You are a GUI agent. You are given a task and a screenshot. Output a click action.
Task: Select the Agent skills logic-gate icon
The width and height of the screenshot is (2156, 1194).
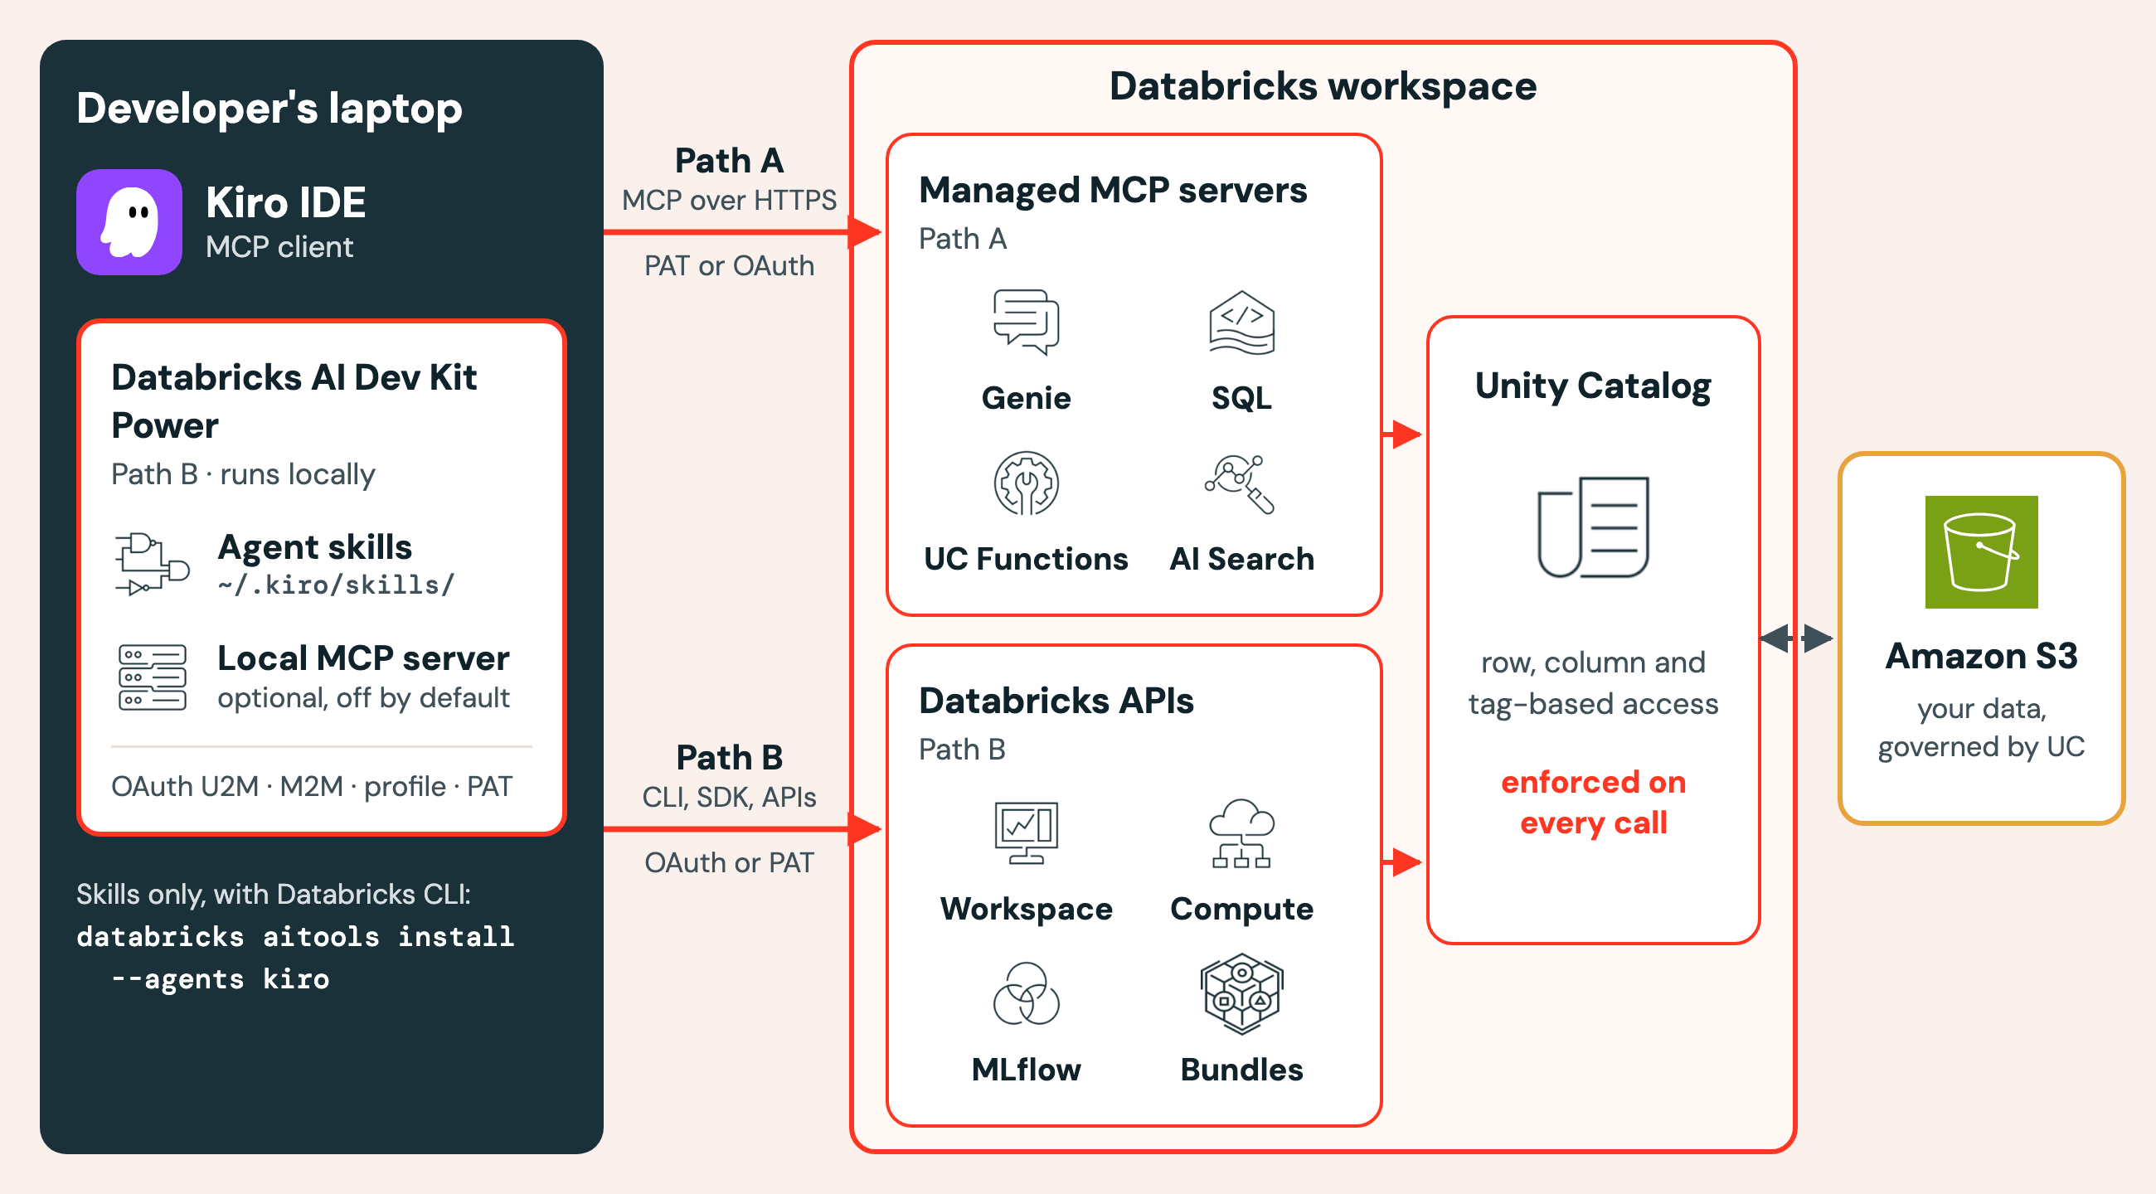152,563
